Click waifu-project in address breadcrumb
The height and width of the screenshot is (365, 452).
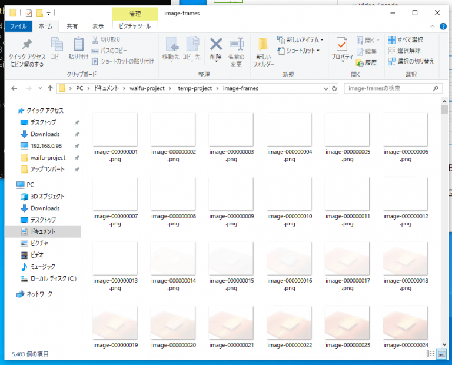tap(147, 88)
